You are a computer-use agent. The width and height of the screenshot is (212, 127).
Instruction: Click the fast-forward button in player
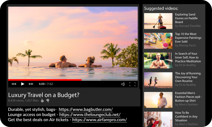(x=31, y=84)
